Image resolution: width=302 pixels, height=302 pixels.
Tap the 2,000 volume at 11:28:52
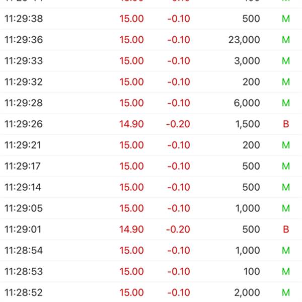(x=247, y=292)
